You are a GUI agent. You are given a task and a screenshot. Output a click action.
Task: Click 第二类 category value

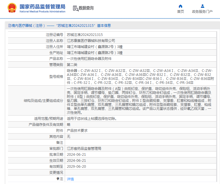click(x=72, y=65)
